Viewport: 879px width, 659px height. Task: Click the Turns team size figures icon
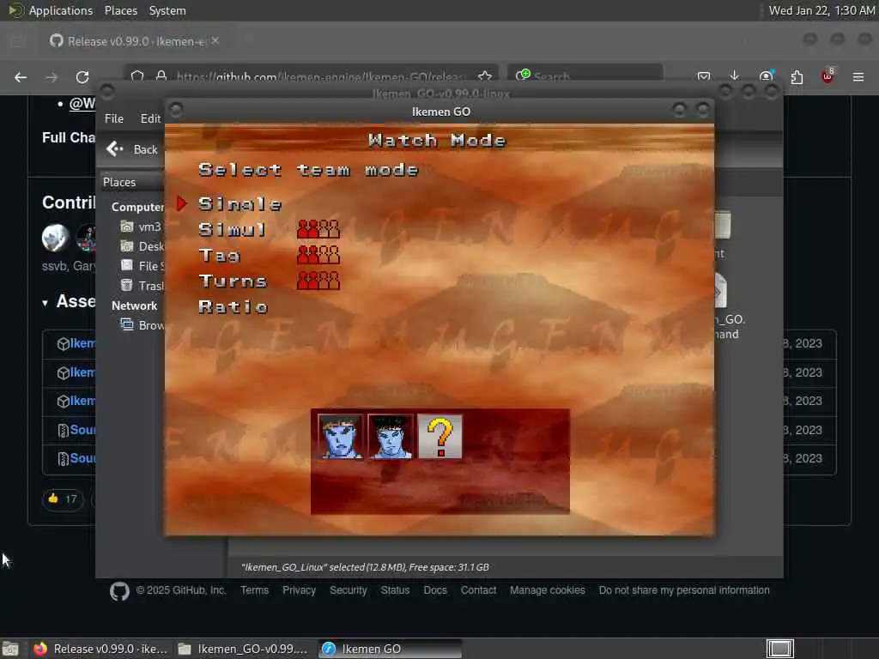pos(318,281)
